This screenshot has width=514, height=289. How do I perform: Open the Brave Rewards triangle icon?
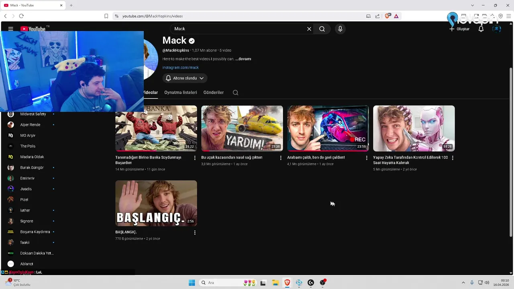[396, 16]
